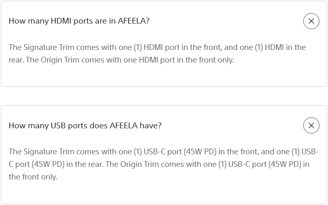The height and width of the screenshot is (205, 328).
Task: Toggle the USB ports FAQ closed
Action: point(311,125)
